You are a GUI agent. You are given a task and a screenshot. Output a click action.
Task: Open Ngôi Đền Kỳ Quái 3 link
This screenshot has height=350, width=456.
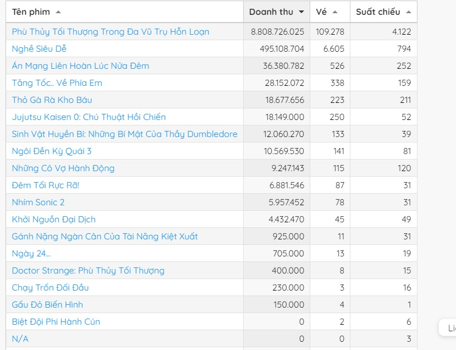coord(52,151)
